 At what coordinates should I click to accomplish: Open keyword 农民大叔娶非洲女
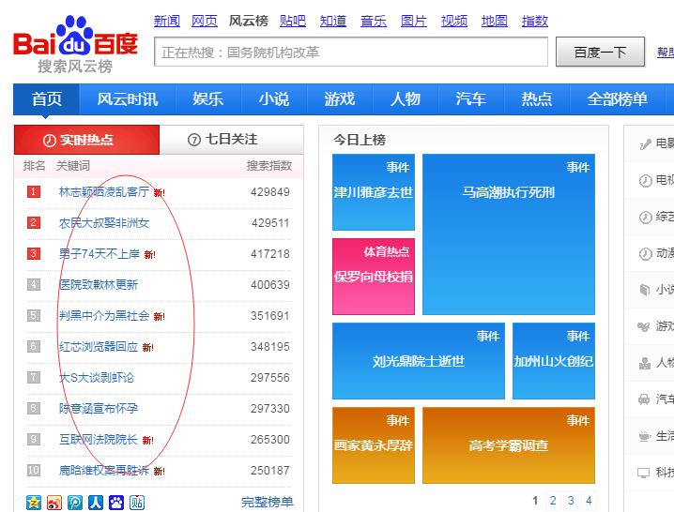coord(104,223)
